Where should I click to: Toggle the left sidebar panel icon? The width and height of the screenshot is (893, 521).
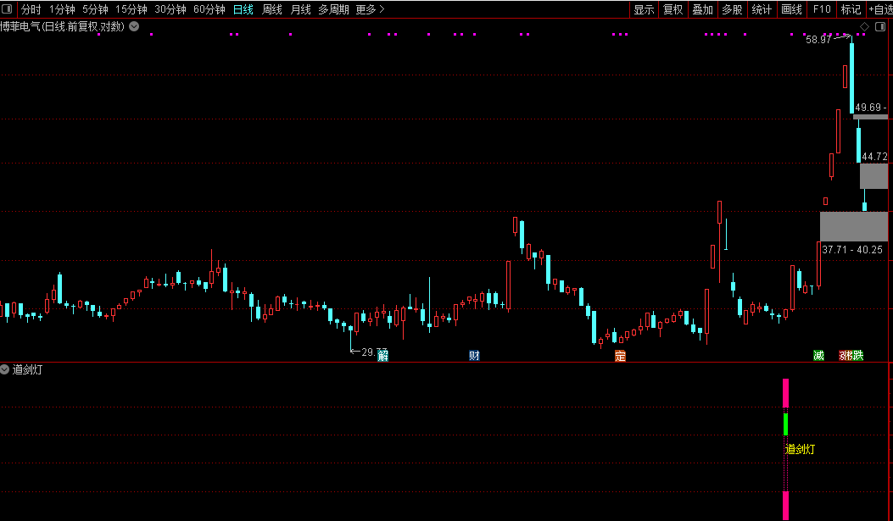[8, 9]
